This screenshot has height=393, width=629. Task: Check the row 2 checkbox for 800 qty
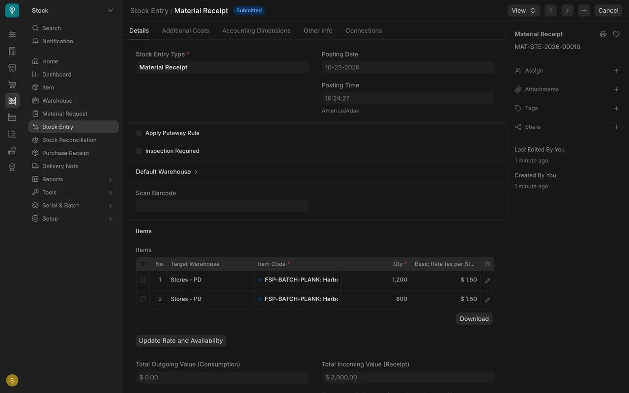[x=143, y=299]
